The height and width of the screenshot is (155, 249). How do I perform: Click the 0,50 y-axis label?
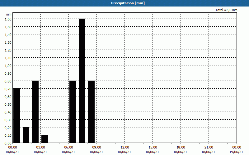click(x=8, y=104)
